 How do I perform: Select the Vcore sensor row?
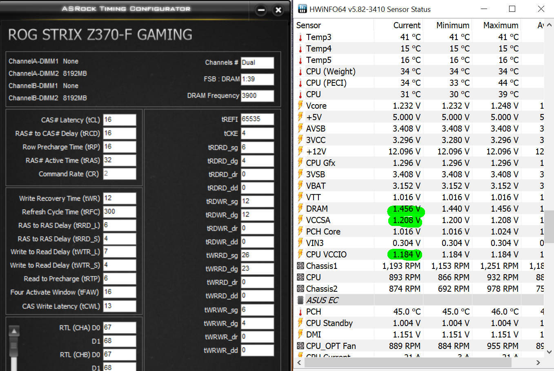pyautogui.click(x=419, y=106)
